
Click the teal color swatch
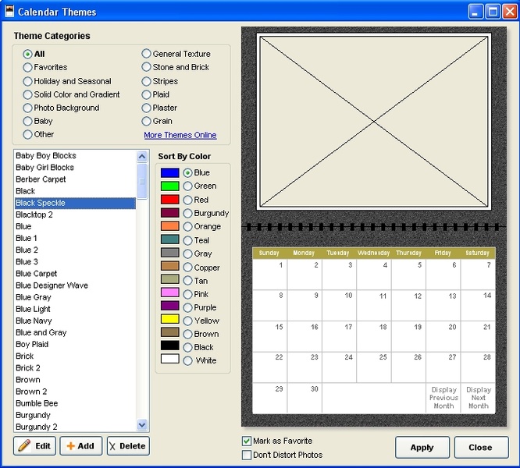(169, 239)
